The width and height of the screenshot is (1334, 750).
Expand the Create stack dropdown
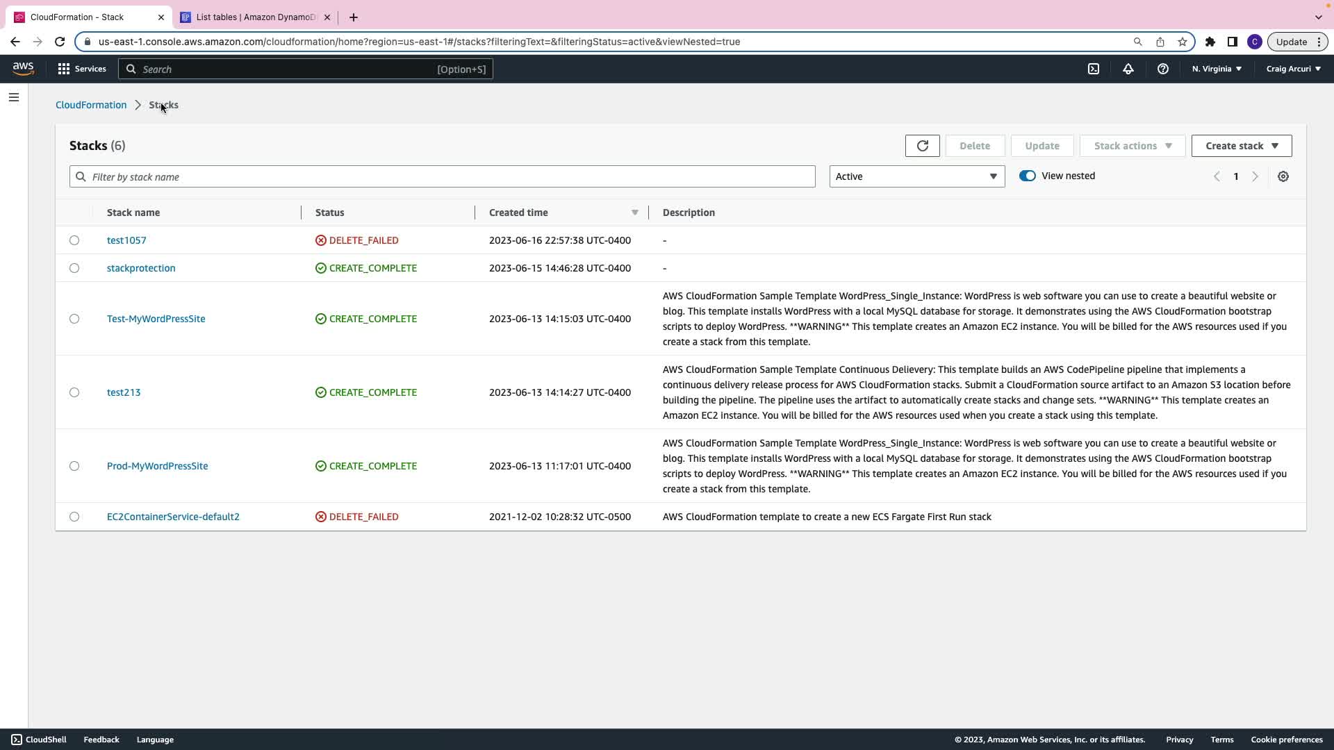click(x=1241, y=146)
